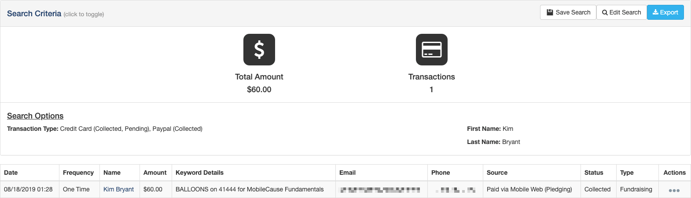Click the Status column header
This screenshot has width=691, height=198.
594,173
